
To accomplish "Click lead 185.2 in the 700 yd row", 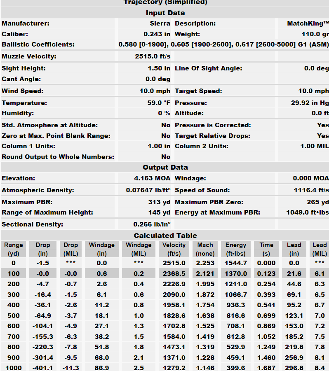I will pos(294,337).
